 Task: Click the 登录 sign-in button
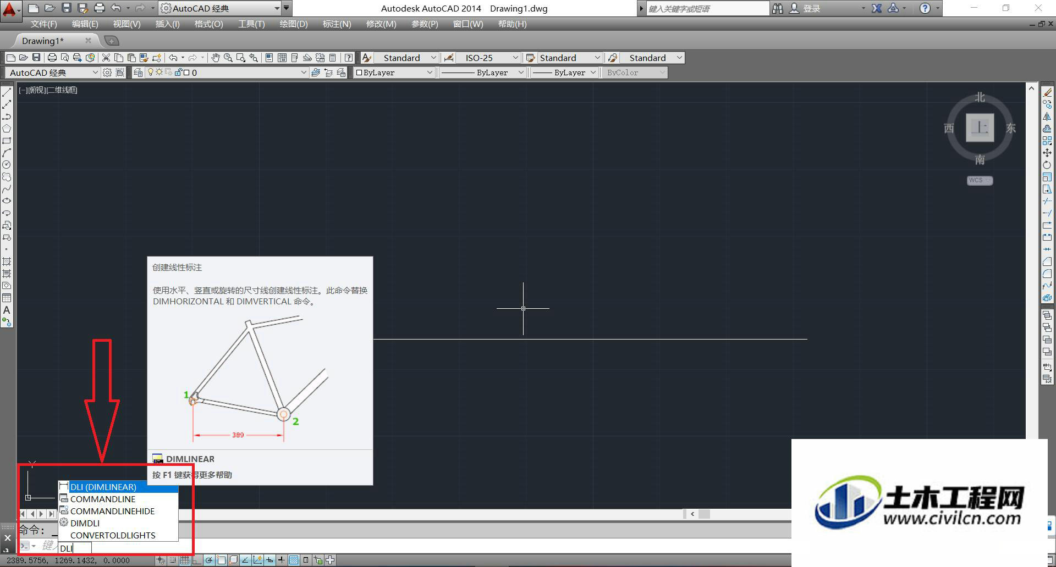click(x=811, y=8)
